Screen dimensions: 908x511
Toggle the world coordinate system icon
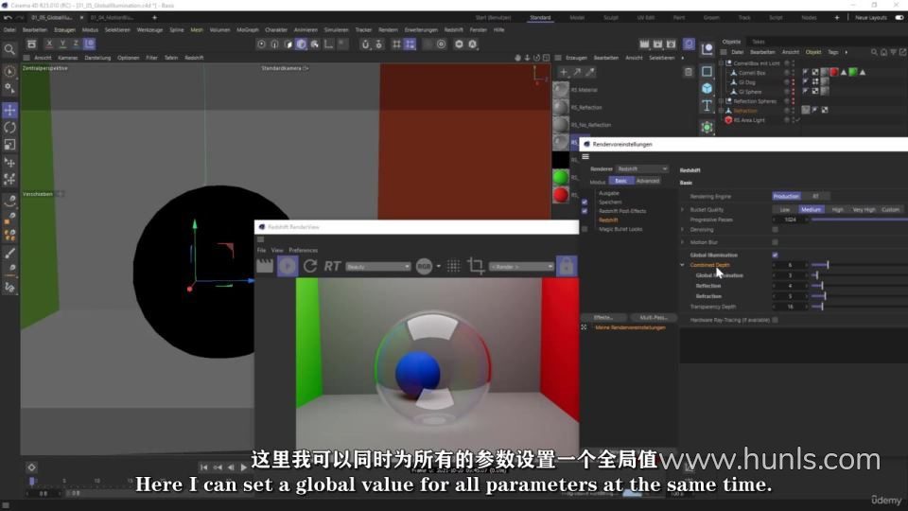point(89,44)
